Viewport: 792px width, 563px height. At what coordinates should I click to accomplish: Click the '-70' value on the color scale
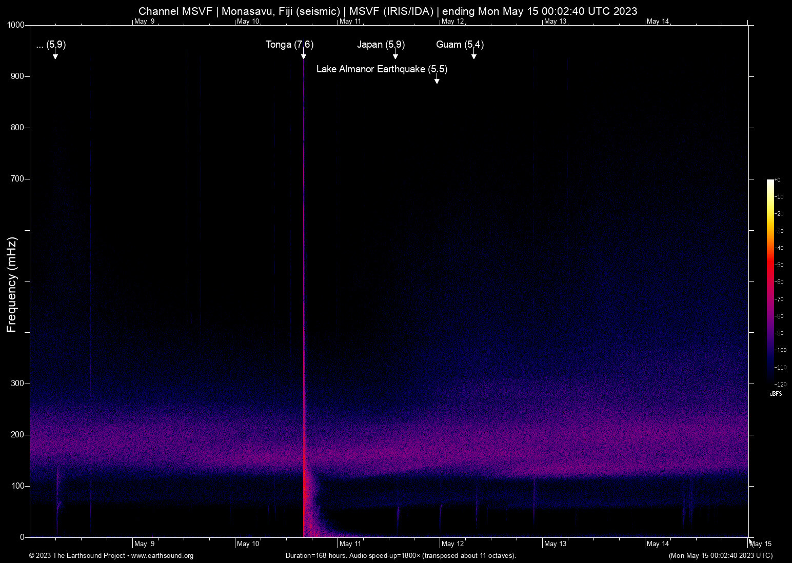pos(779,299)
